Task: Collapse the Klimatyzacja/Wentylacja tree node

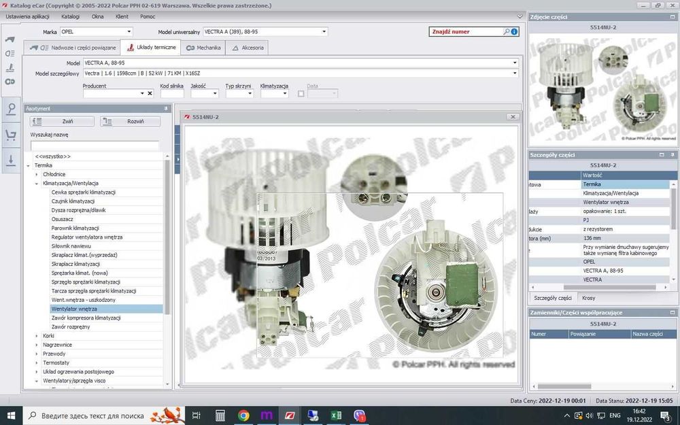Action: 37,184
